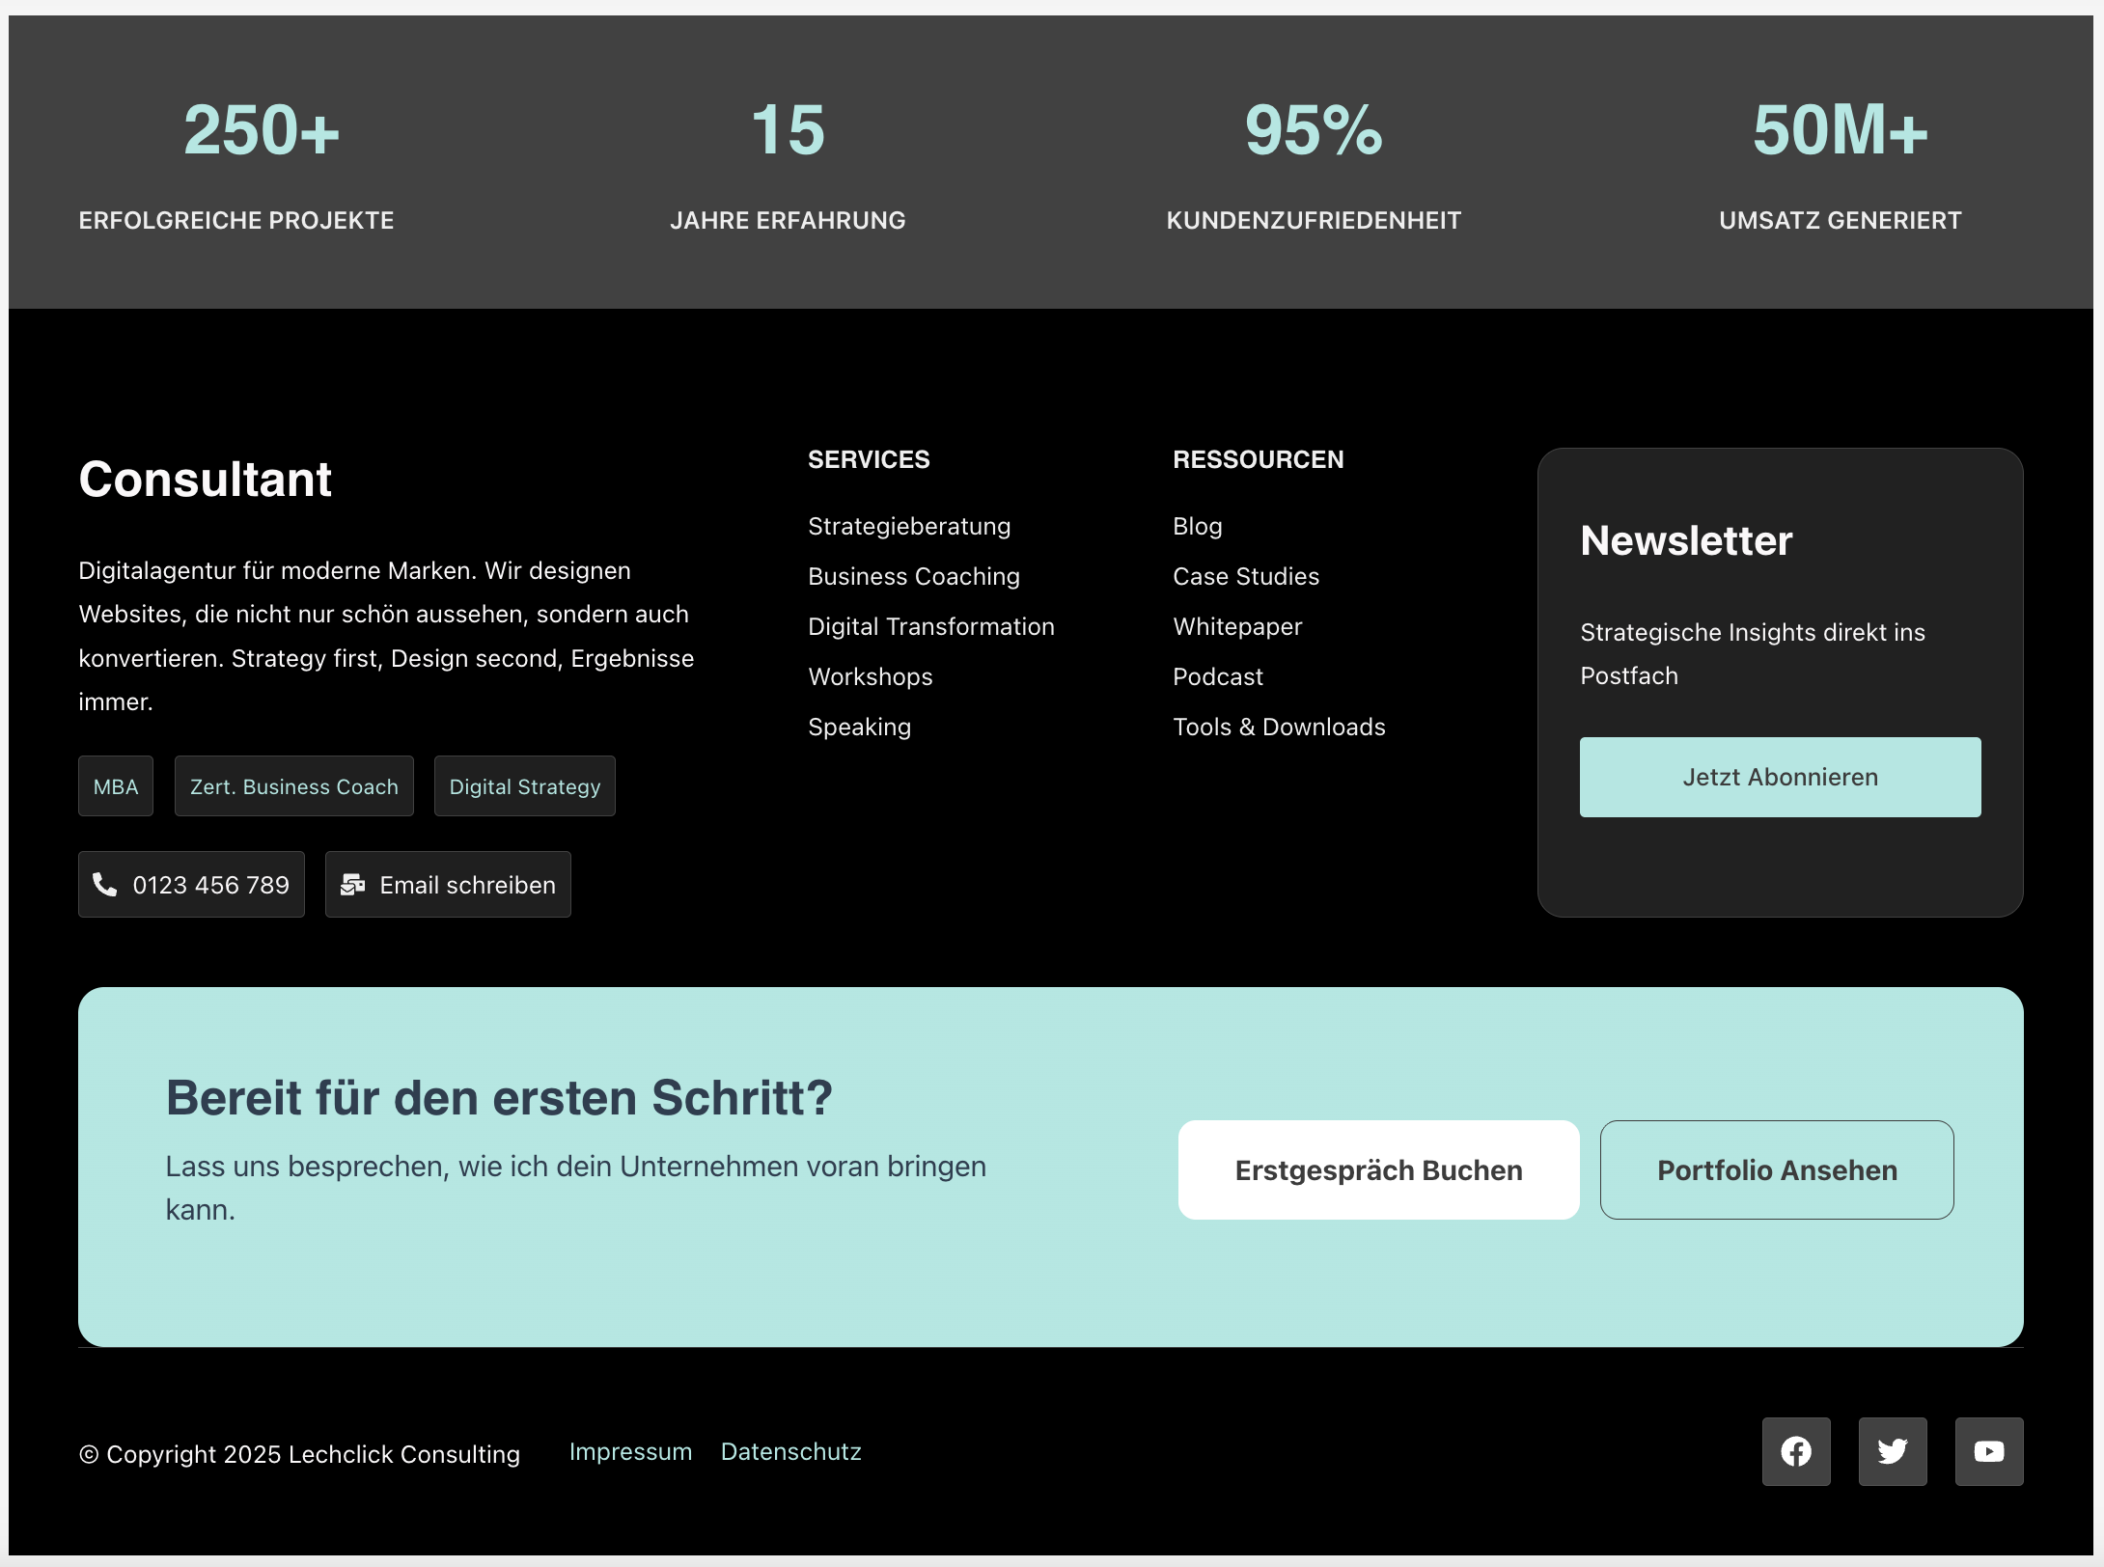Open the Datenschutz link
Image resolution: width=2104 pixels, height=1567 pixels.
point(790,1452)
